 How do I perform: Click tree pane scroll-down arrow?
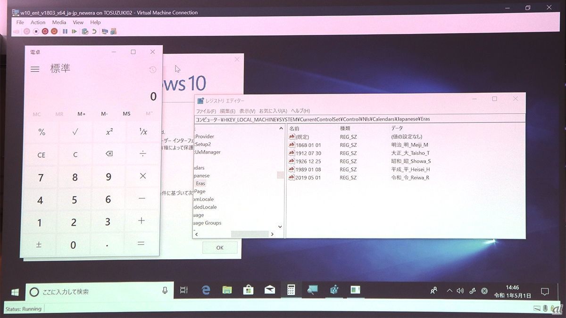pos(280,227)
